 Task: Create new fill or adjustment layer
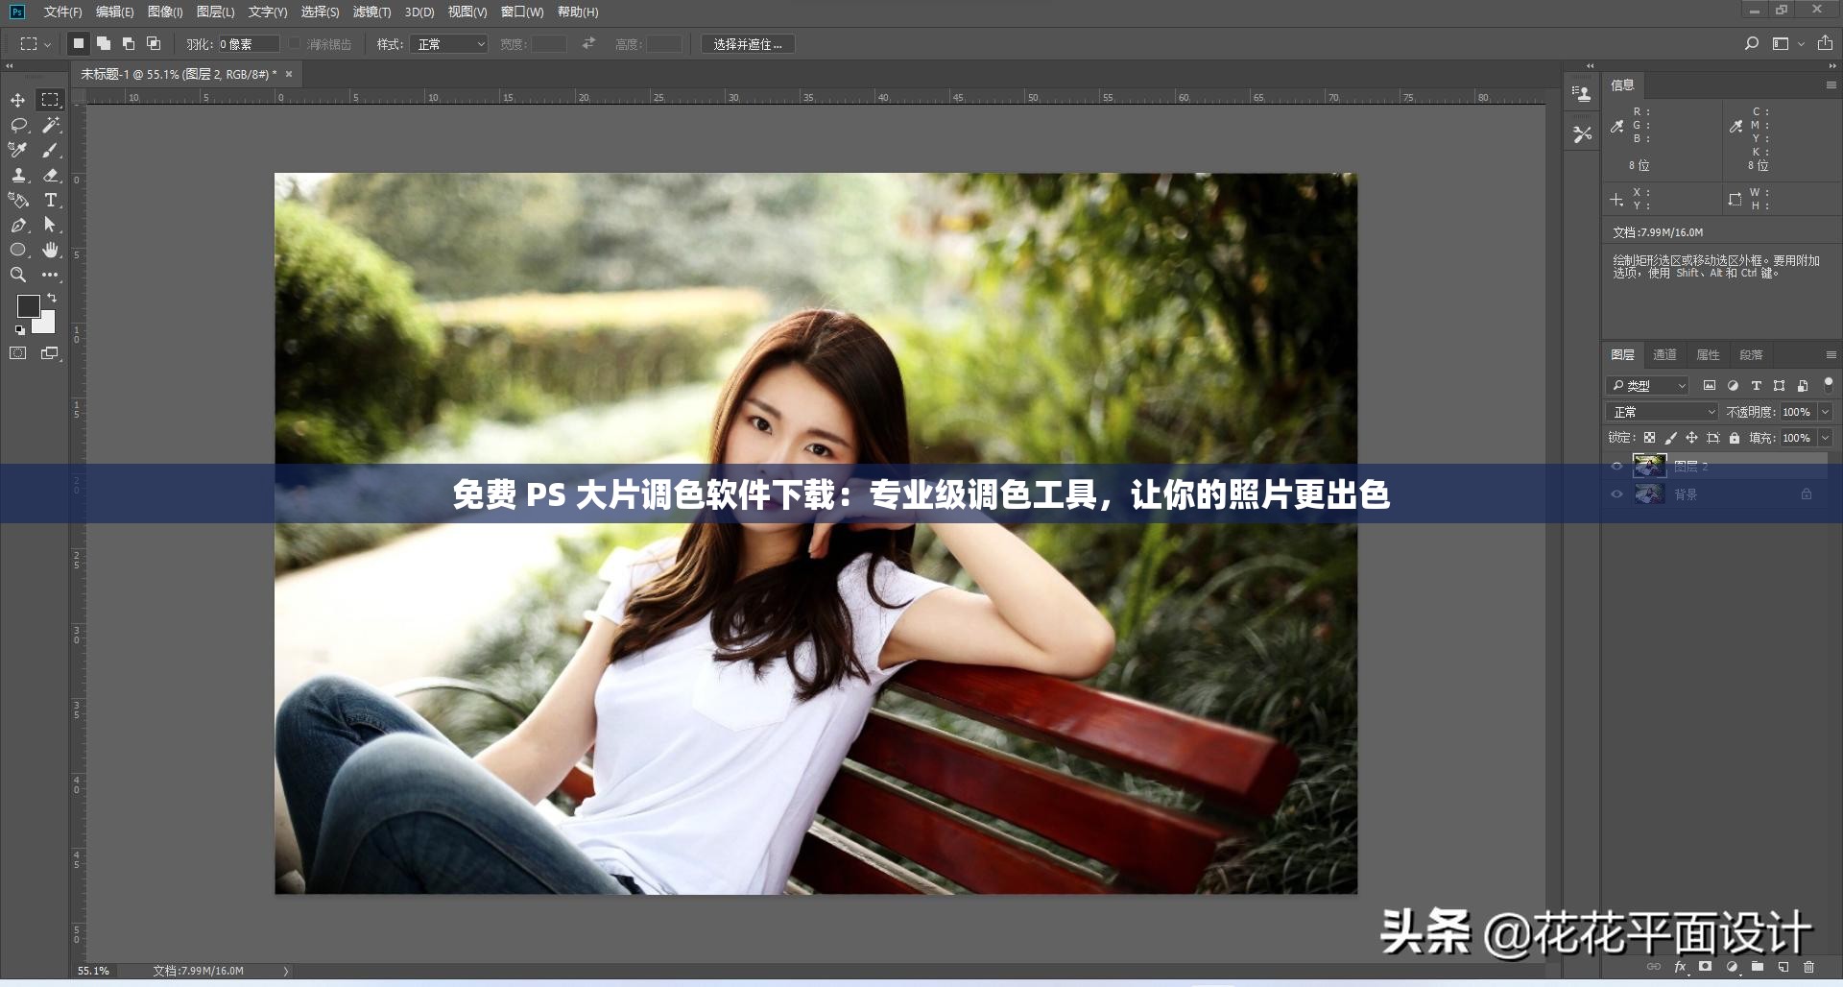tap(1732, 967)
